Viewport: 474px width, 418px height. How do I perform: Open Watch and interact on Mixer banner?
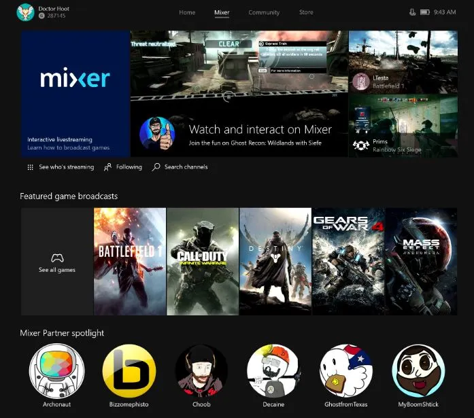[x=239, y=94]
